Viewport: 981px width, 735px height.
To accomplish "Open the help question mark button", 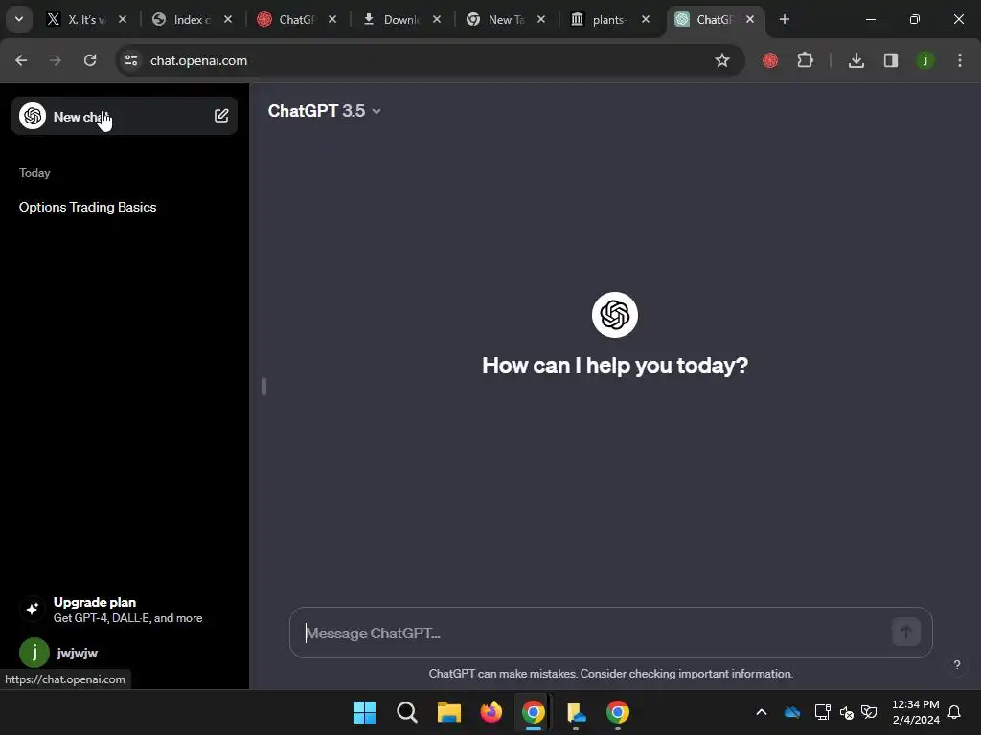I will [x=957, y=664].
